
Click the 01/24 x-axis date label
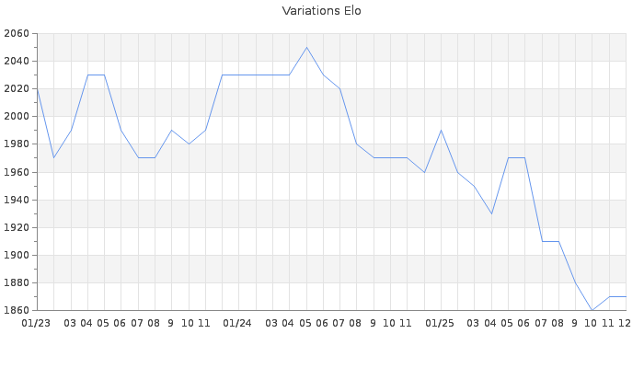click(x=237, y=323)
